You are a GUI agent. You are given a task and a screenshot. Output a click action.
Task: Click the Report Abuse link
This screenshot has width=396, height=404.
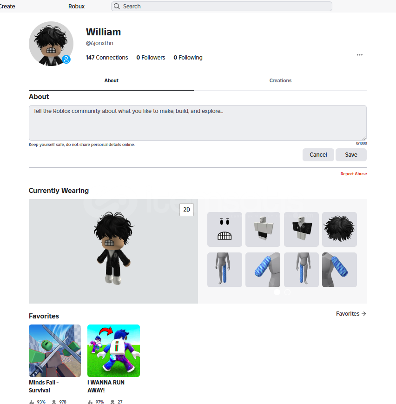point(354,174)
